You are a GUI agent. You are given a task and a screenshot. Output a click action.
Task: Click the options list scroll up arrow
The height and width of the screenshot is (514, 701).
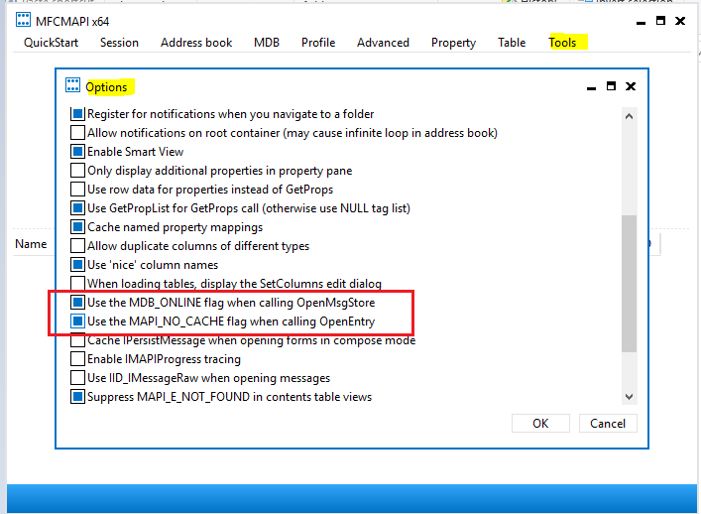point(629,116)
